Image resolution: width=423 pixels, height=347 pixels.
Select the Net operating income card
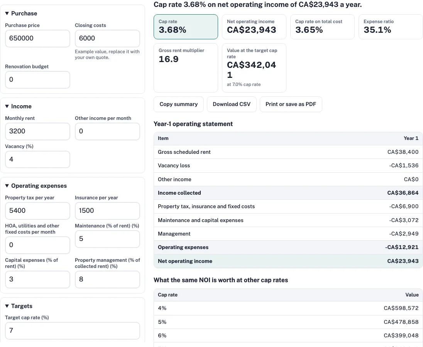coord(254,27)
